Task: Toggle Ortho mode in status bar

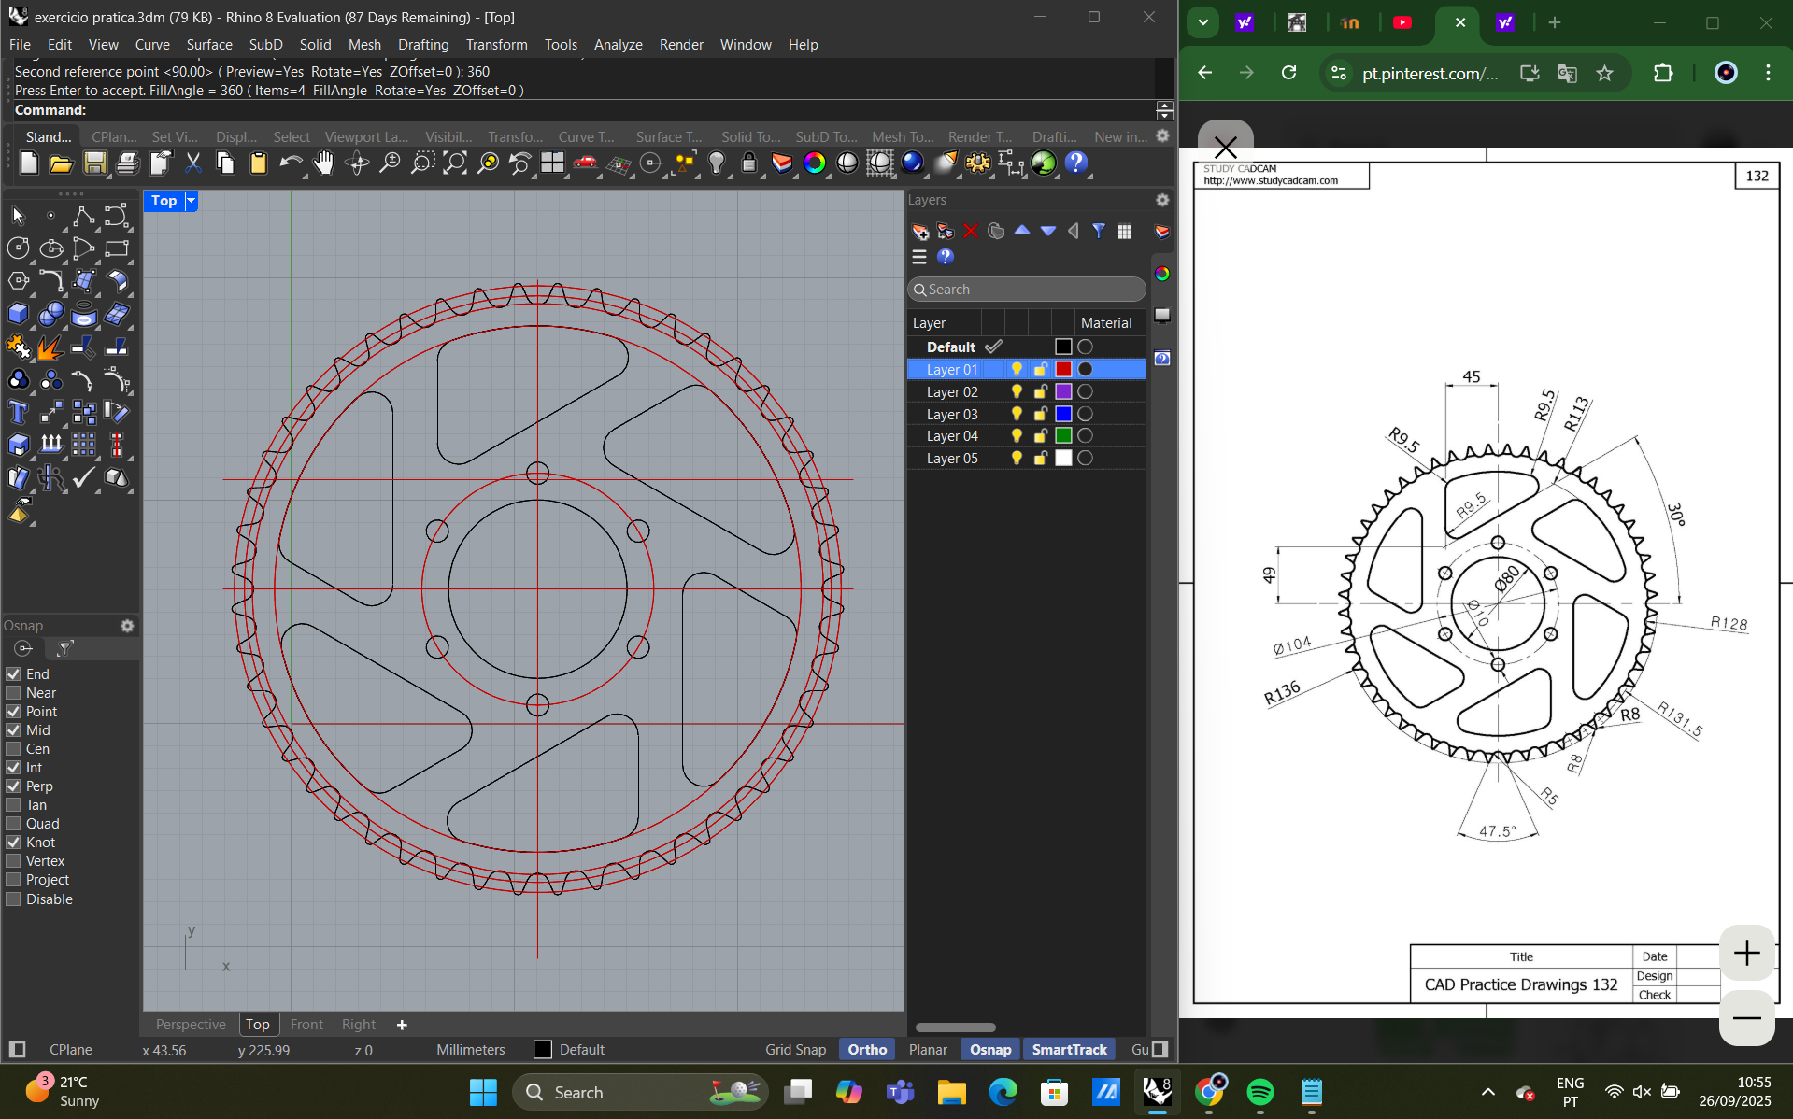Action: tap(865, 1049)
